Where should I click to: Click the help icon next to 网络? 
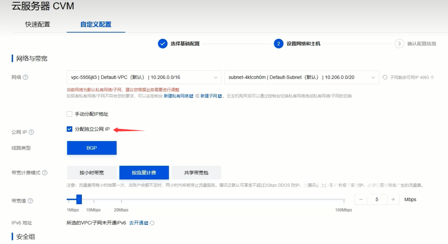[26, 77]
